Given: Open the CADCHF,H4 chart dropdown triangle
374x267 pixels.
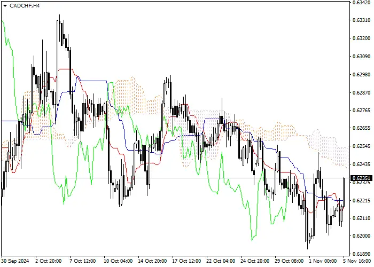Looking at the screenshot, I should coord(5,6).
